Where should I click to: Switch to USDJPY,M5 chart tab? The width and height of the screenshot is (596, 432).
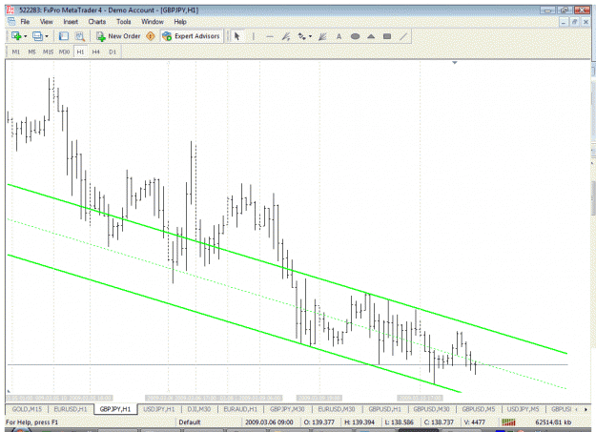[523, 409]
